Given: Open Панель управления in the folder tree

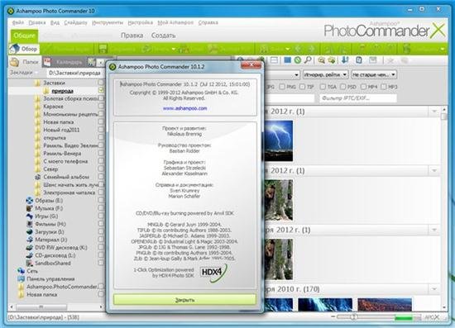Looking at the screenshot, I should click(x=46, y=278).
